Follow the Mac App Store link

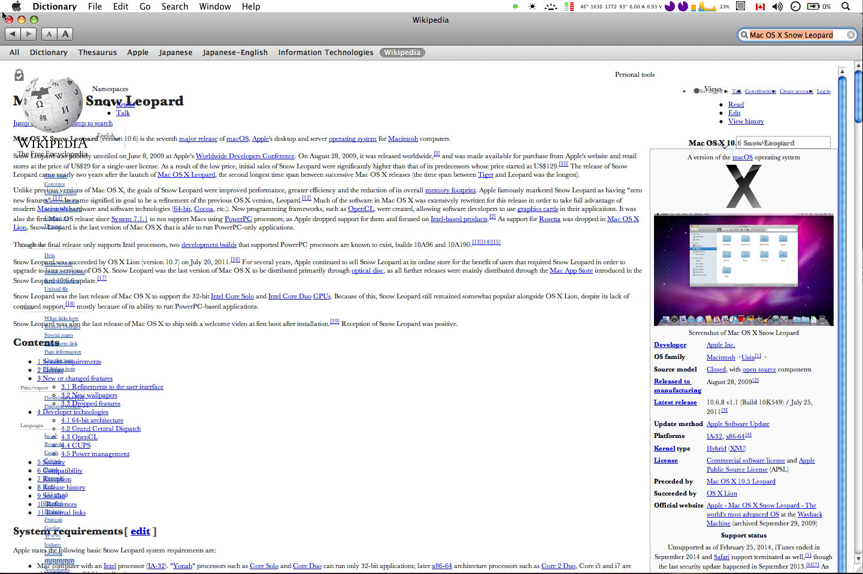pyautogui.click(x=571, y=271)
